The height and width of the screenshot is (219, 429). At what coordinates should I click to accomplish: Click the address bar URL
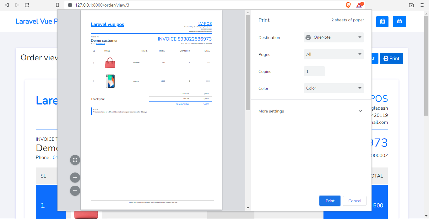102,5
